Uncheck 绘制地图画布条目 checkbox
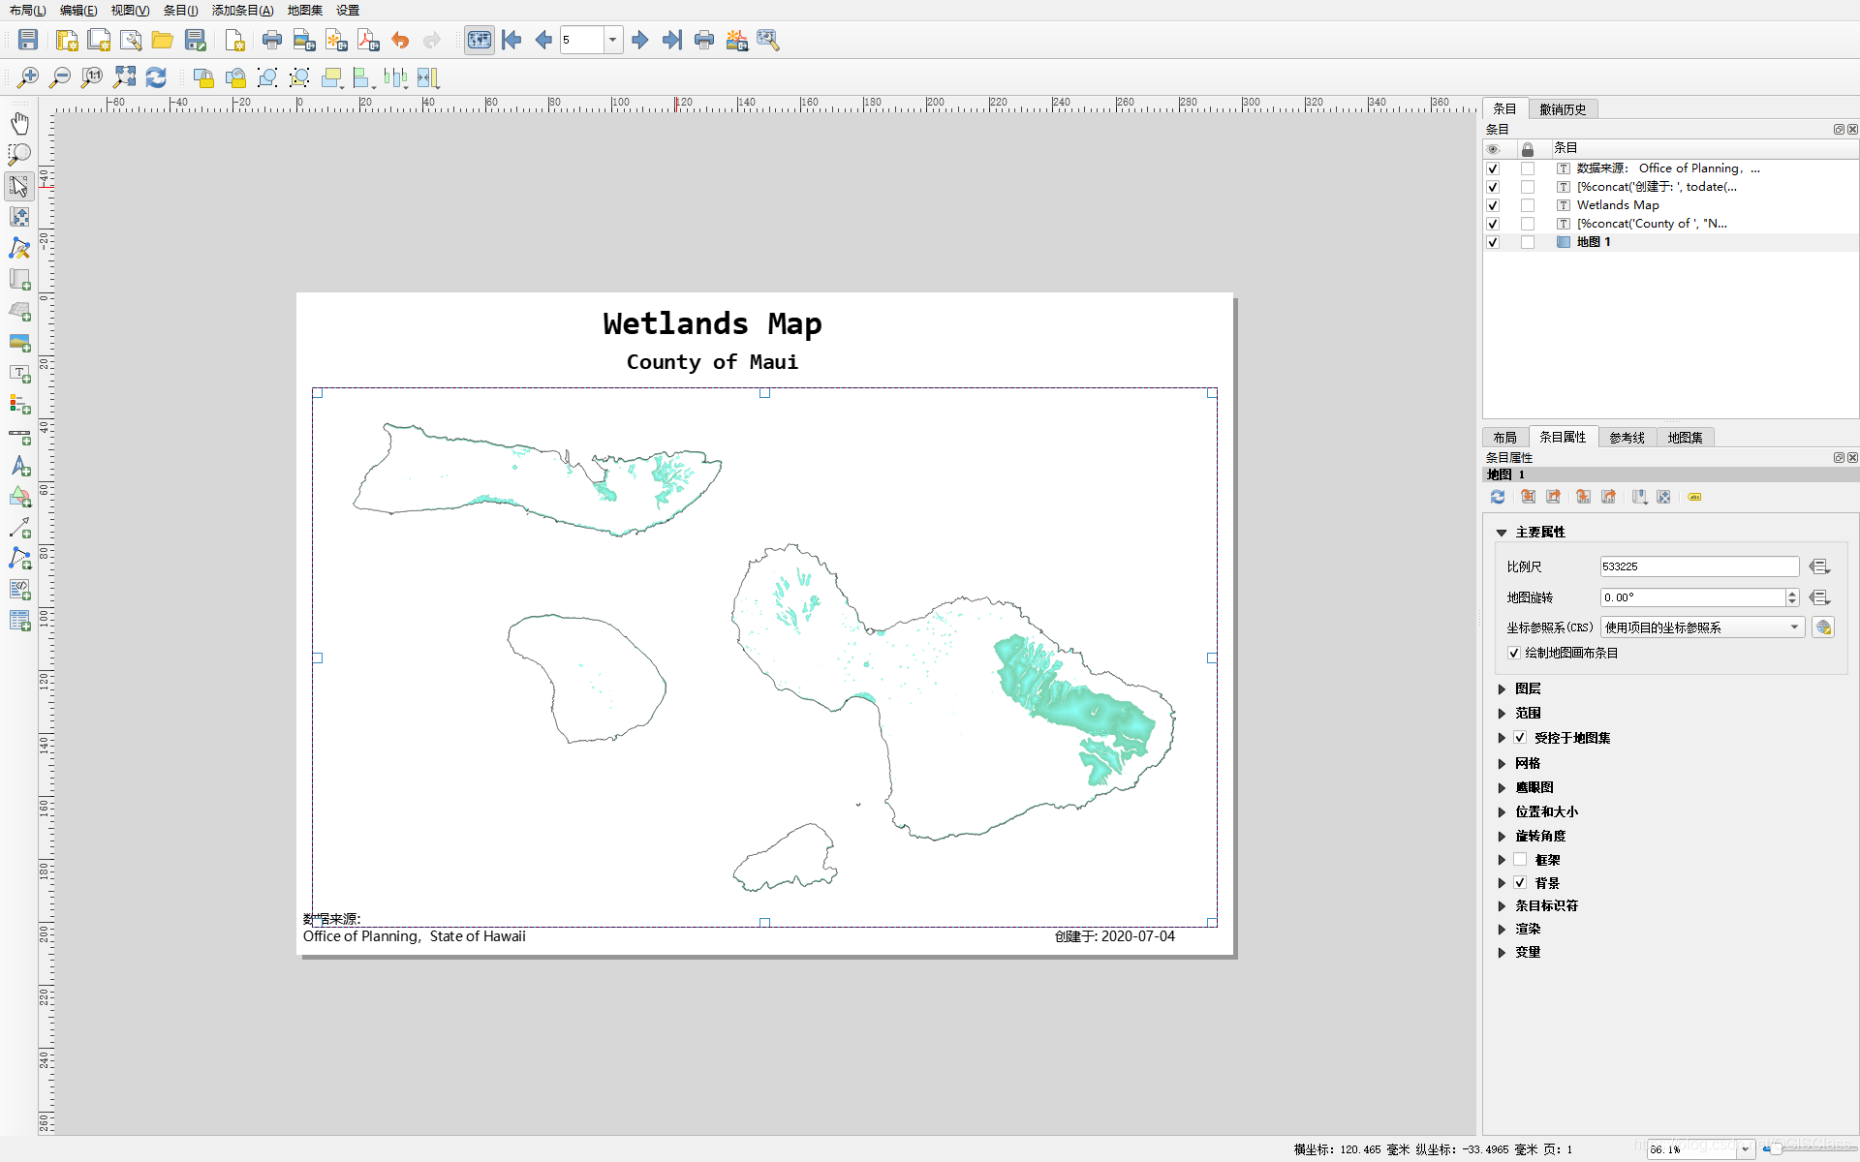 point(1513,653)
